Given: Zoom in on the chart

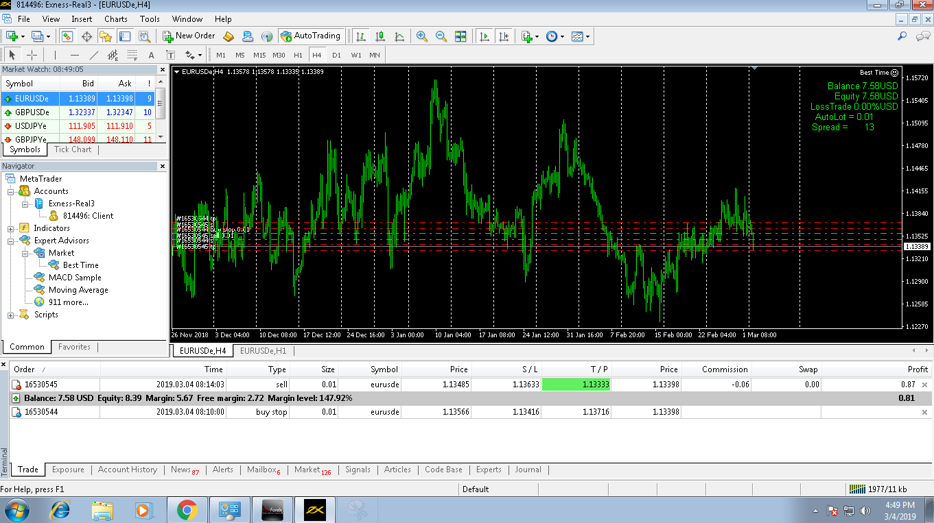Looking at the screenshot, I should pos(422,36).
